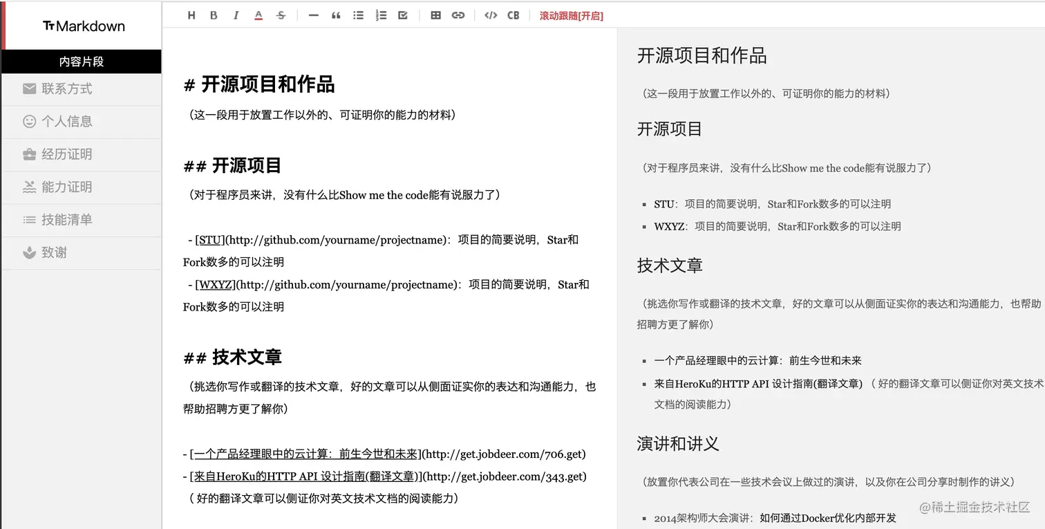Click the preview heading 开源项目
The width and height of the screenshot is (1045, 529).
click(x=669, y=129)
